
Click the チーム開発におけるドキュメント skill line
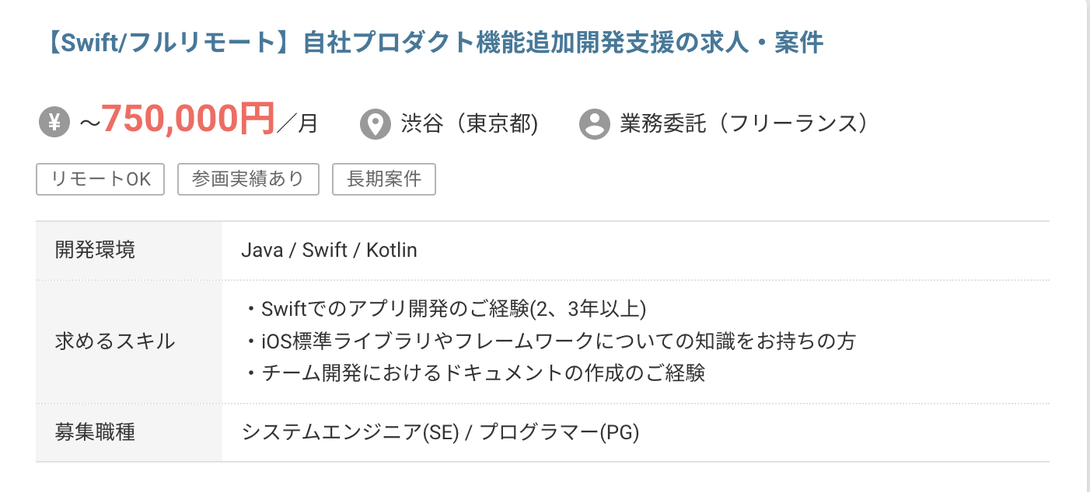(473, 373)
